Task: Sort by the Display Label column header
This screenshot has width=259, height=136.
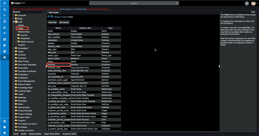Action: pyautogui.click(x=85, y=28)
